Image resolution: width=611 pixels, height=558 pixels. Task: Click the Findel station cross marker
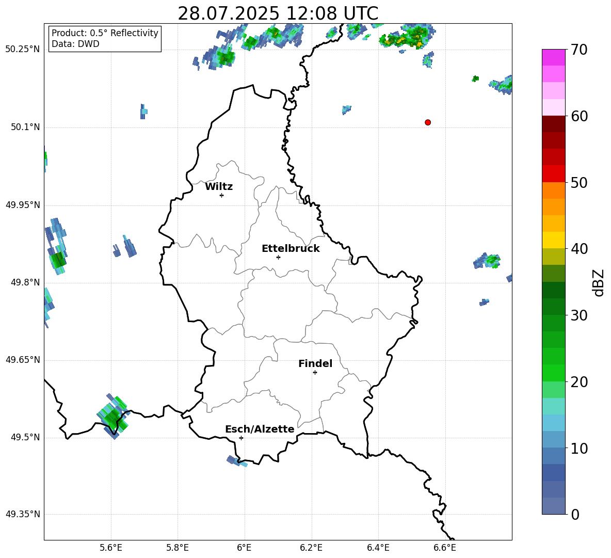point(315,373)
